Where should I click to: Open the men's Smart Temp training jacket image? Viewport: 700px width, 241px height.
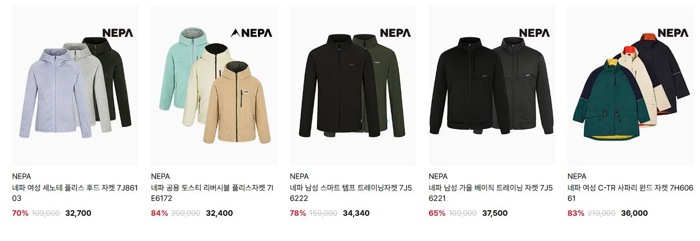[353, 86]
